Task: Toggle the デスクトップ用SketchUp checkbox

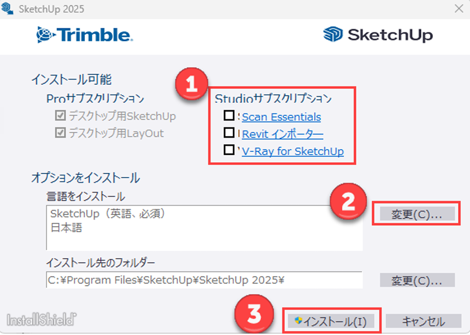Action: [60, 116]
